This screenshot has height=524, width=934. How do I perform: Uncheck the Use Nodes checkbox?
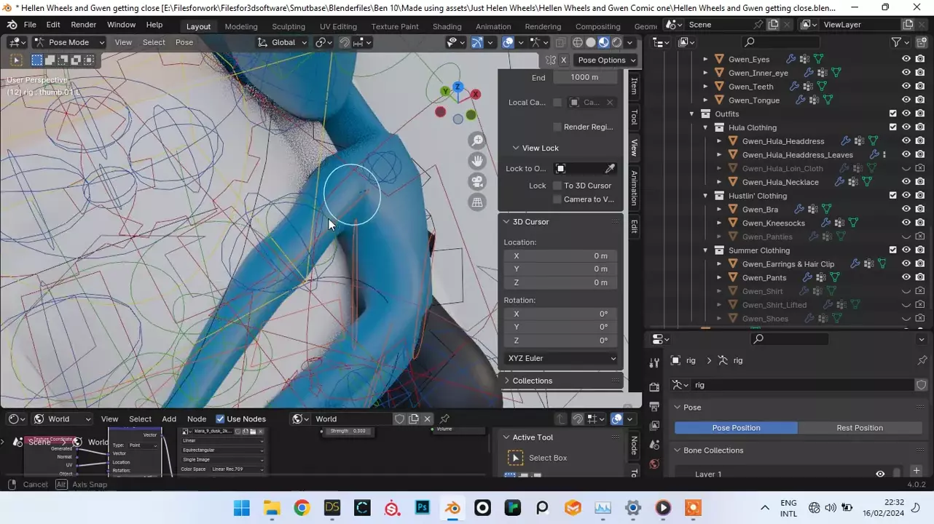(x=220, y=419)
